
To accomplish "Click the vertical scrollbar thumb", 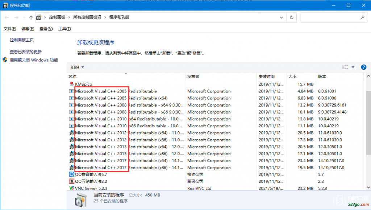I will pos(368,123).
